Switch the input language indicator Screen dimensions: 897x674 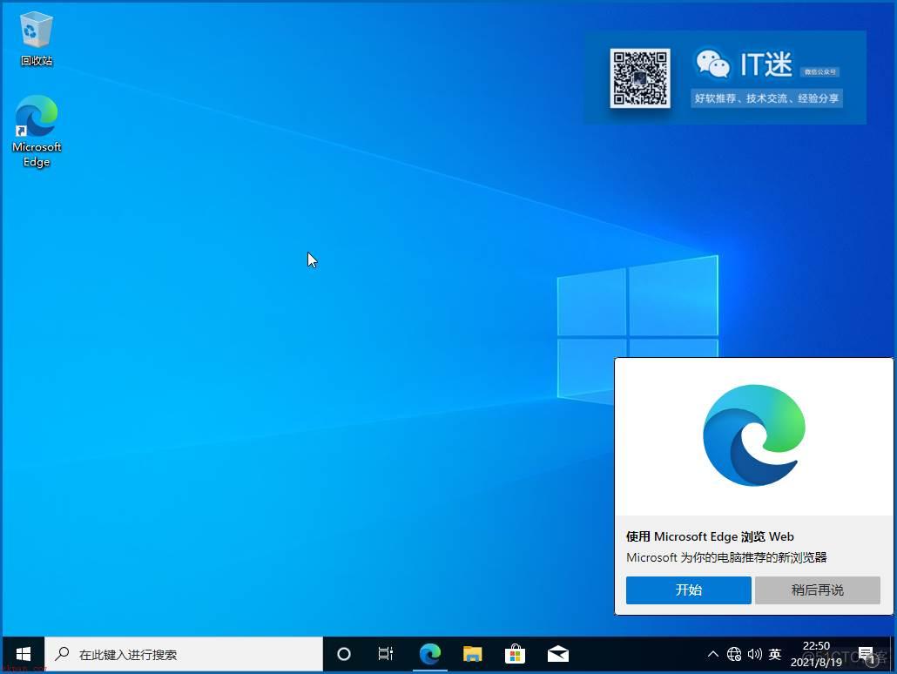(x=775, y=653)
